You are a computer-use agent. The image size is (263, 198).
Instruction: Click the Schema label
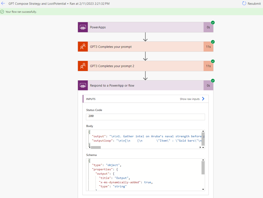click(91, 155)
